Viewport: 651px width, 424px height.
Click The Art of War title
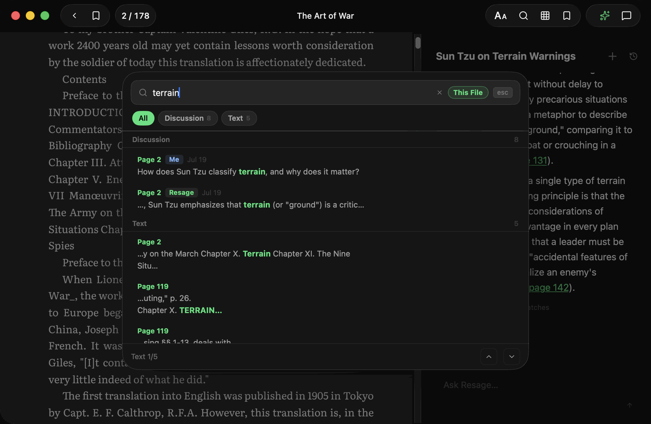click(325, 16)
